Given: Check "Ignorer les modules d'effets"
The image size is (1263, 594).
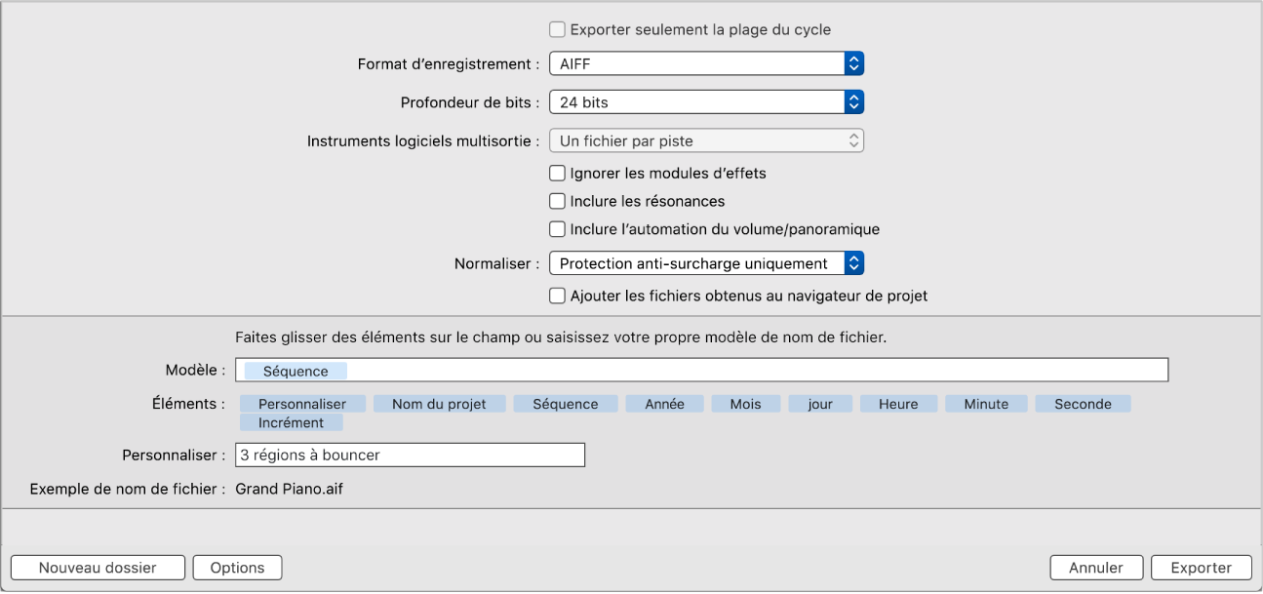Looking at the screenshot, I should 557,173.
